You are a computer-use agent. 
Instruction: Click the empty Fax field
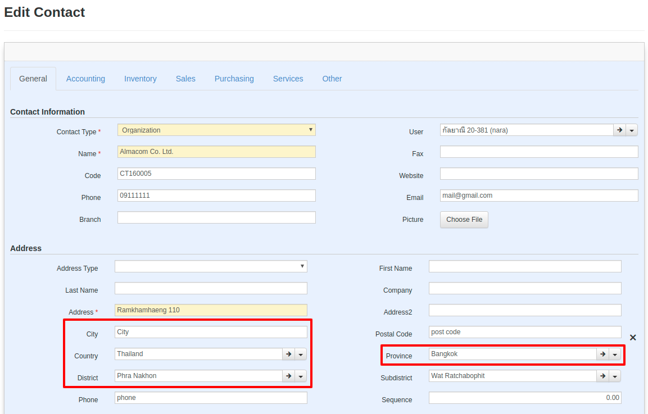540,152
